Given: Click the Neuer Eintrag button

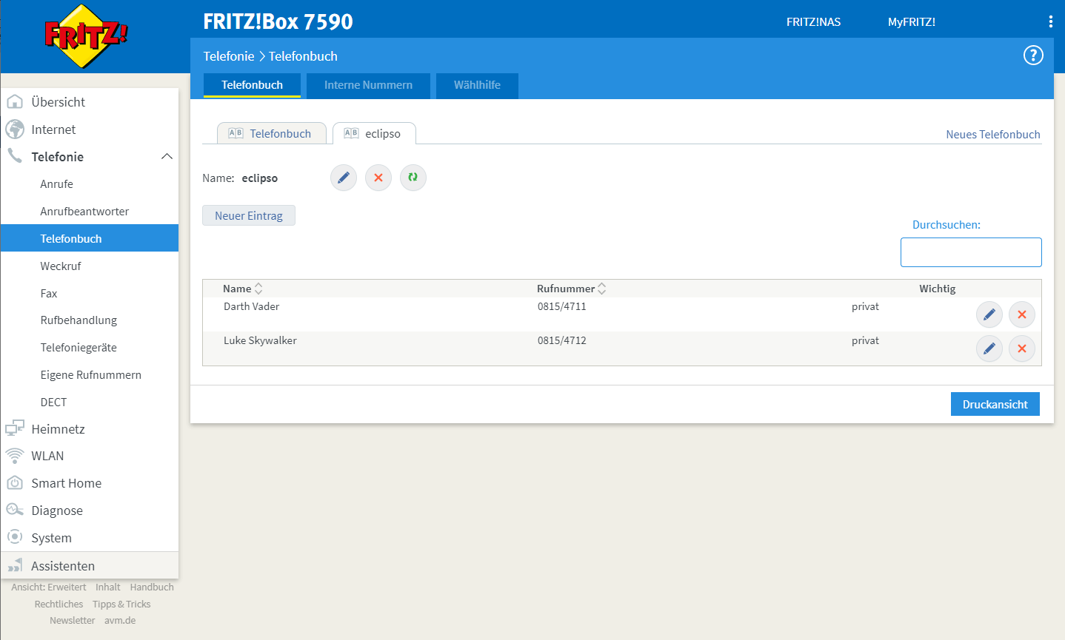Looking at the screenshot, I should click(249, 215).
